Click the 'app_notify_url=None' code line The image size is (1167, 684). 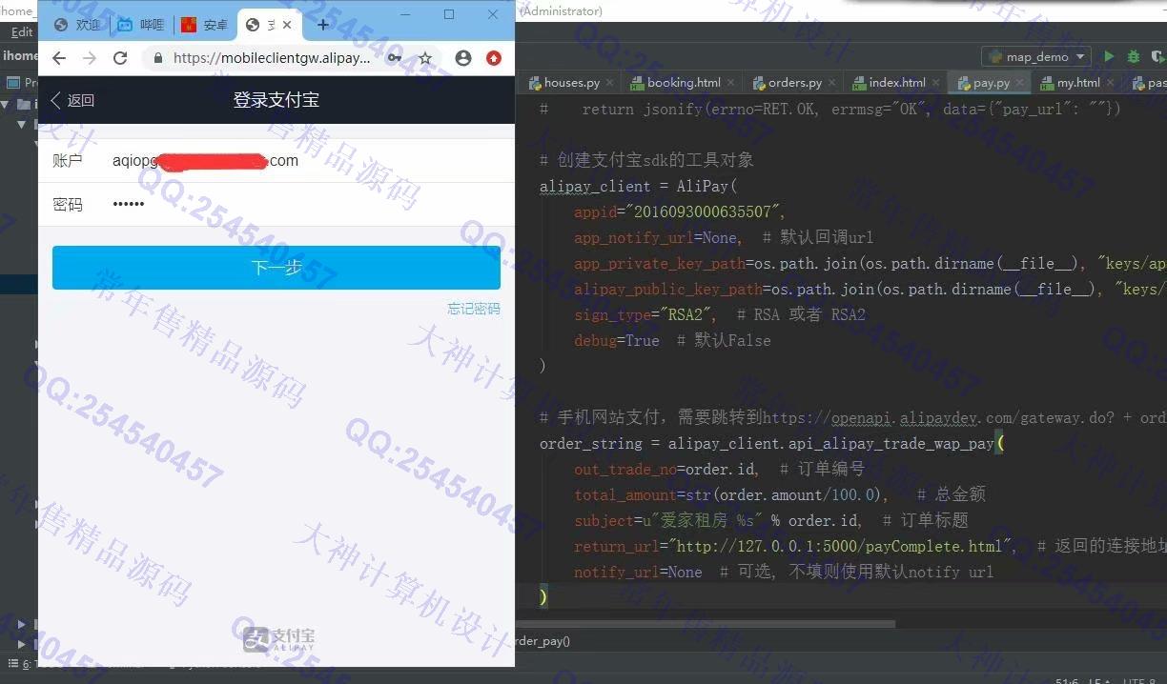(x=723, y=237)
